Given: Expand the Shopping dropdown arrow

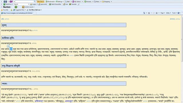Looking at the screenshot, I should pyautogui.click(x=111, y=2).
